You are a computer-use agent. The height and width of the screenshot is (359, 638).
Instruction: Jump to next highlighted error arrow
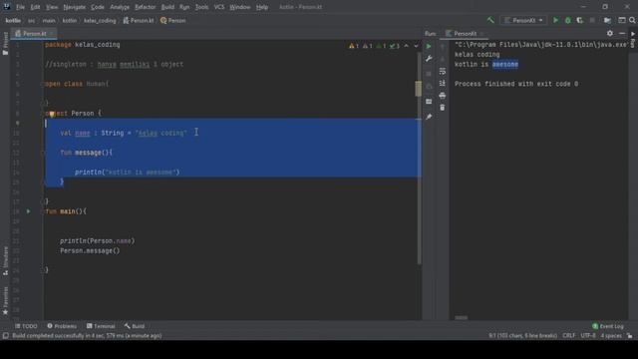[416, 46]
